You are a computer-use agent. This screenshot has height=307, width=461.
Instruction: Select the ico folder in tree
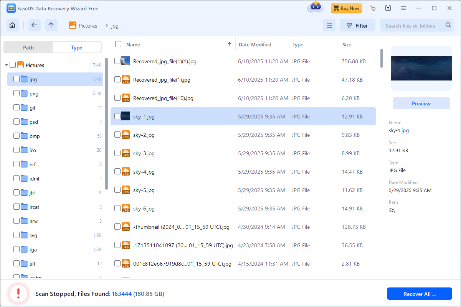(55, 150)
